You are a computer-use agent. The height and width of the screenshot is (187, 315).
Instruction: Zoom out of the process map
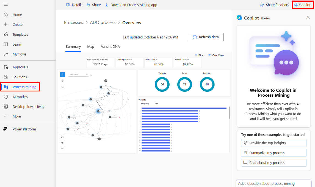(62, 149)
